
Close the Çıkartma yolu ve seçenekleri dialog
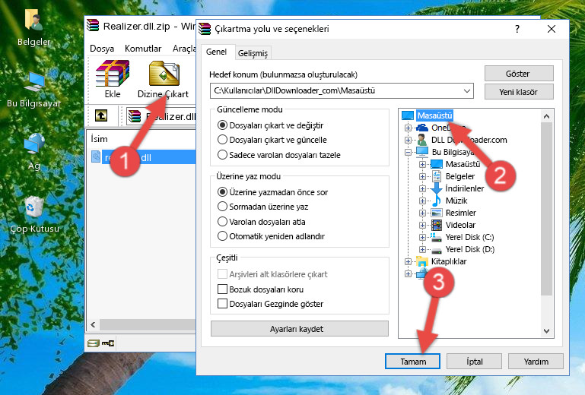(551, 29)
